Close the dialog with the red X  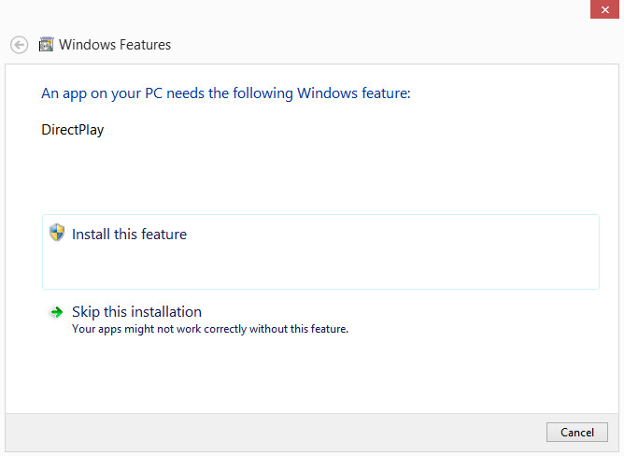604,9
